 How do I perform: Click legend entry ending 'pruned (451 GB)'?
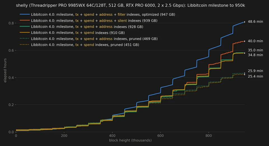coord(85,45)
